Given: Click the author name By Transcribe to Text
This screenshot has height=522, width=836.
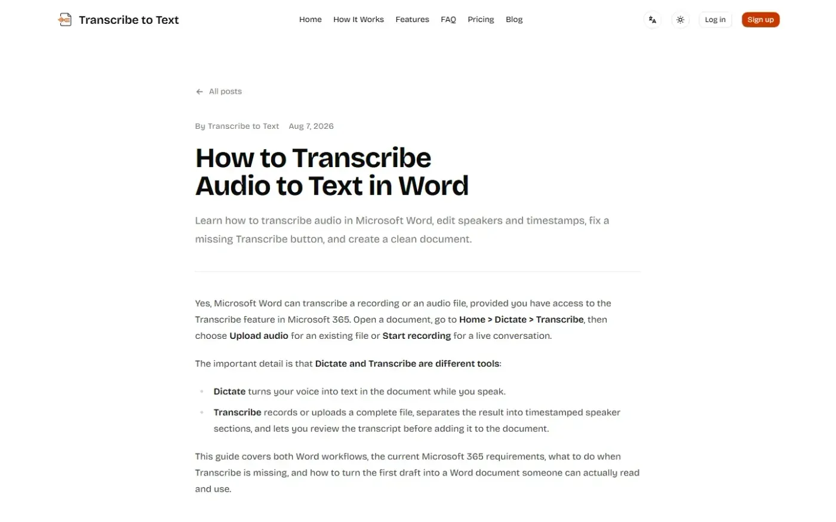Looking at the screenshot, I should coord(237,126).
